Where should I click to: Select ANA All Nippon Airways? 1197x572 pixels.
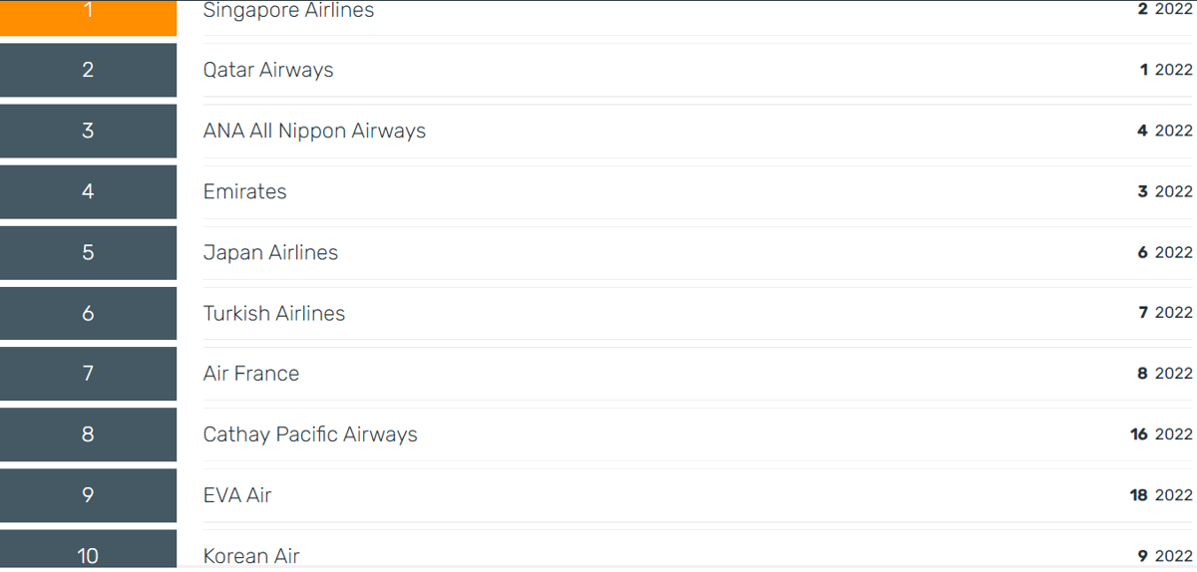click(x=314, y=131)
